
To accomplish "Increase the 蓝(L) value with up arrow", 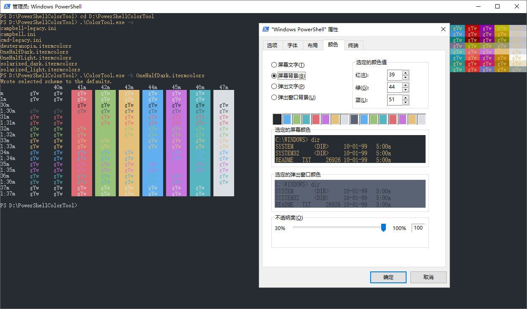I will click(x=406, y=98).
